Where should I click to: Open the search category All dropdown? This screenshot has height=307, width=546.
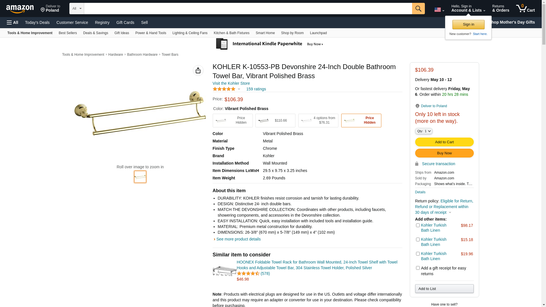click(x=77, y=9)
